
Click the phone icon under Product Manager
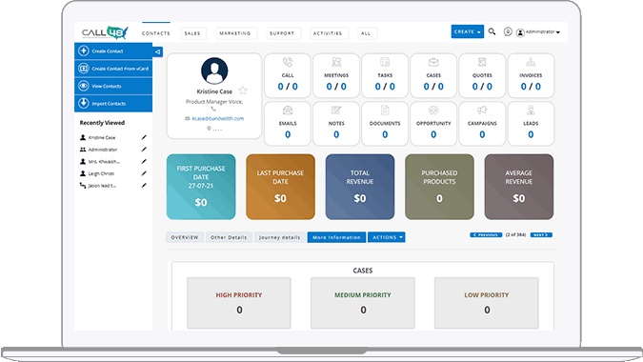pos(213,109)
